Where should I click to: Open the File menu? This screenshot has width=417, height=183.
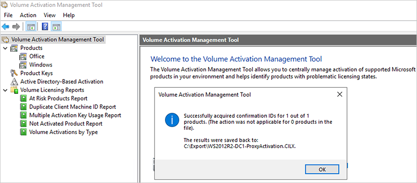coord(8,15)
